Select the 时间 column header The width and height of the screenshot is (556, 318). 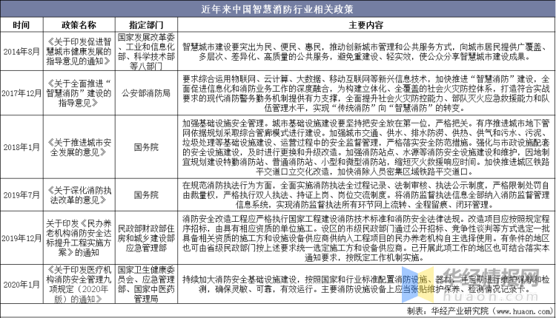click(21, 25)
